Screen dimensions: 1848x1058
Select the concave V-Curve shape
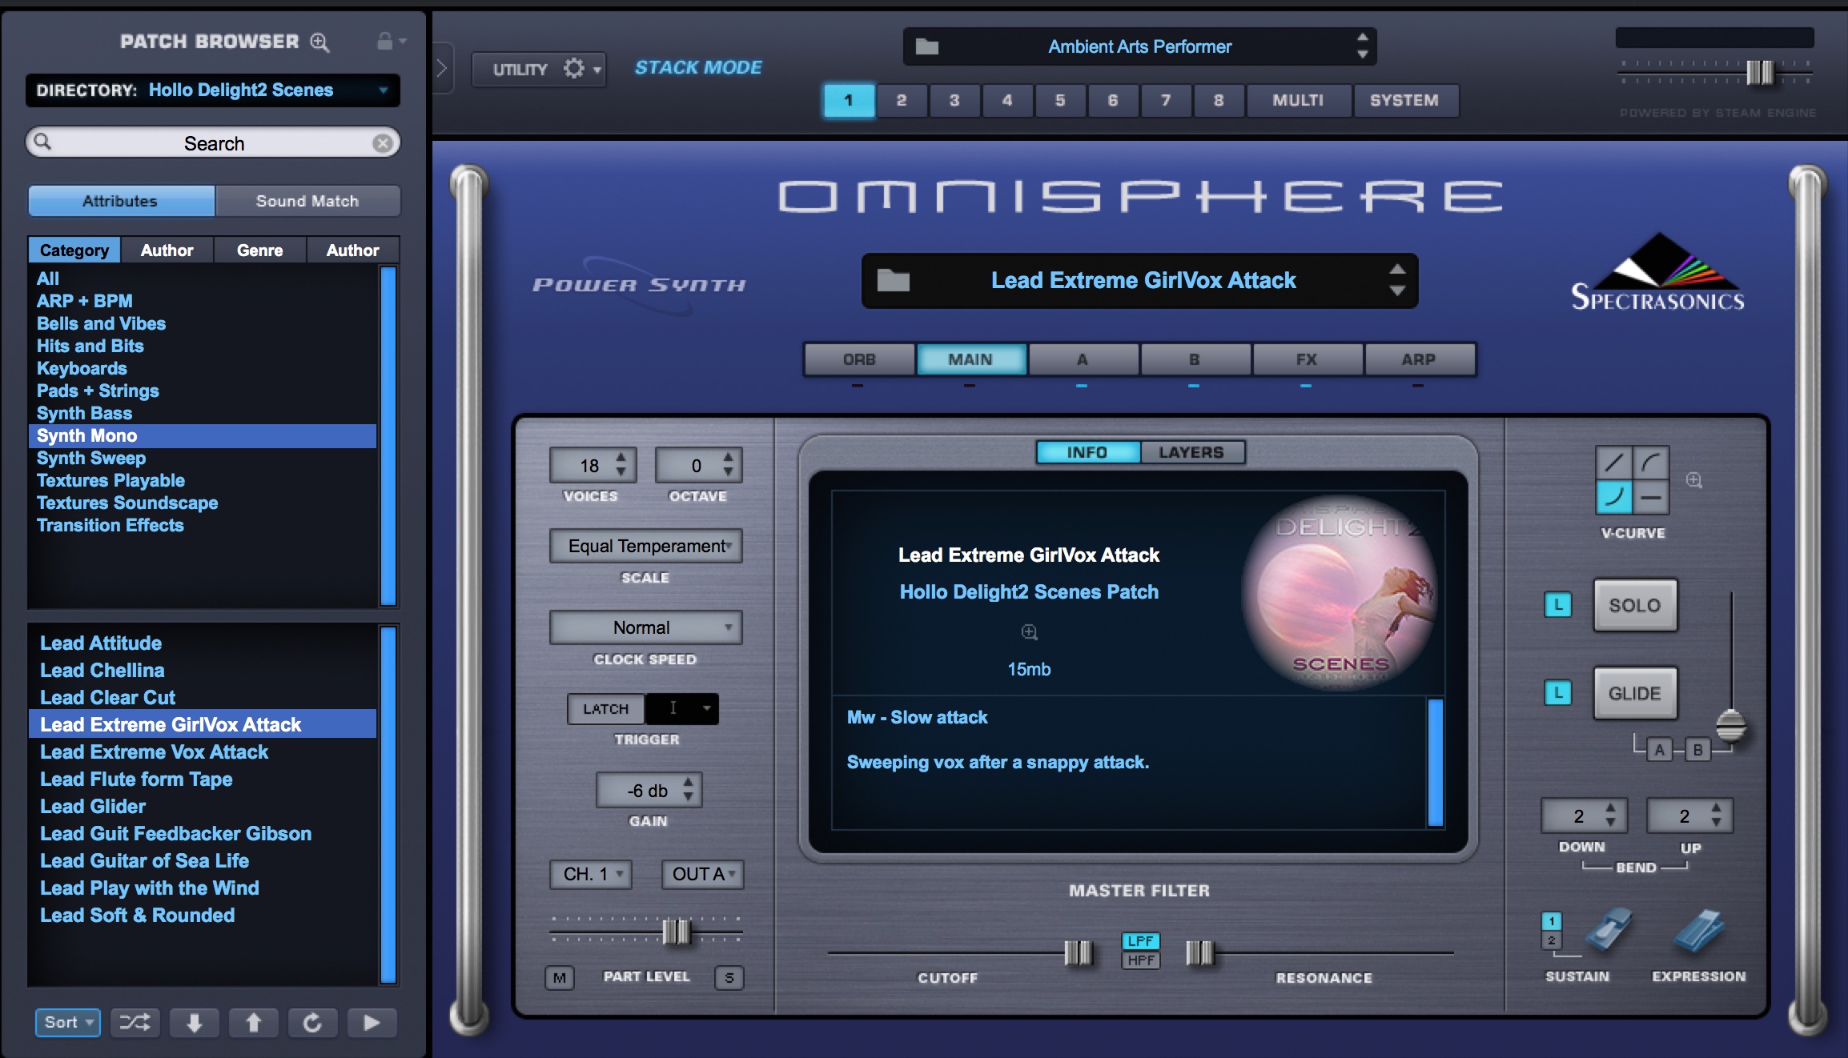(x=1614, y=497)
